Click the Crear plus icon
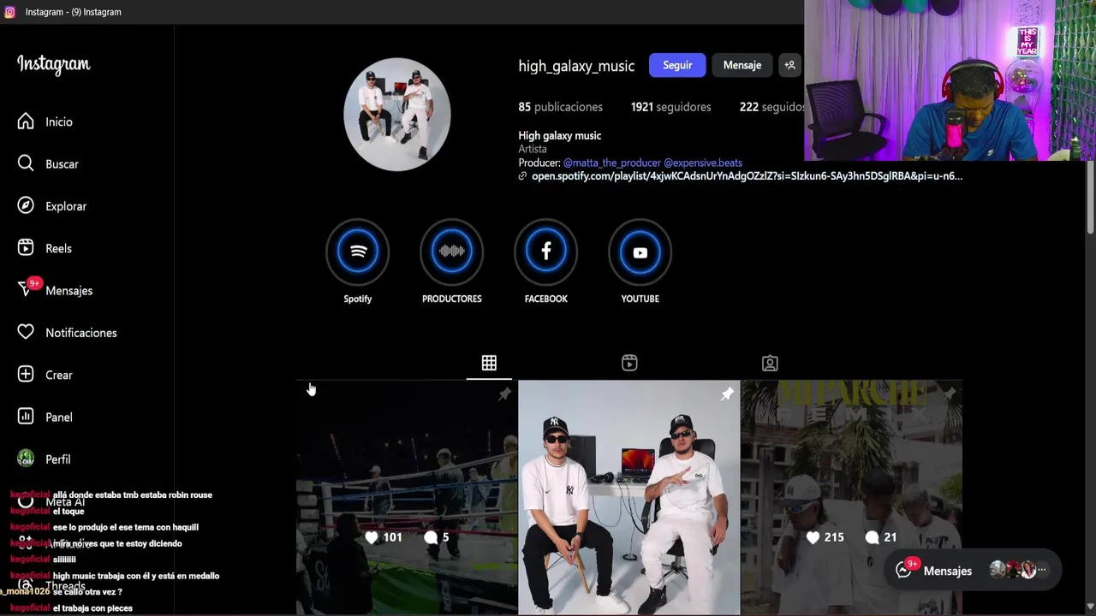Image resolution: width=1096 pixels, height=616 pixels. click(x=26, y=375)
